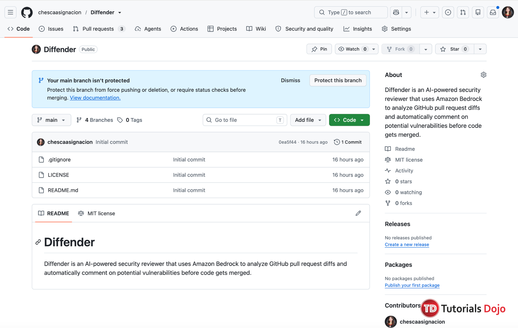
Task: Open the Wiki tab
Action: coord(256,29)
